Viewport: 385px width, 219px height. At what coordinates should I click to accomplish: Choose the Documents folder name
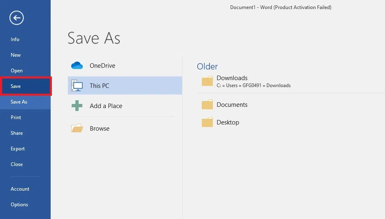(232, 105)
